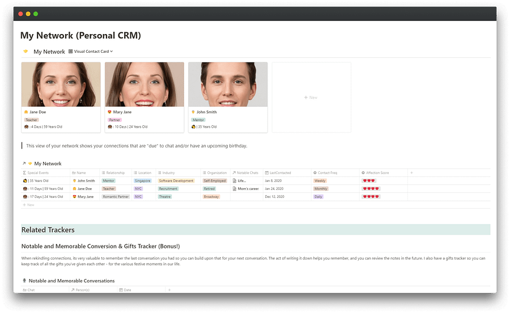Screen dimensions: 510x313
Task: Click the microphone icon beside Notable and Memorable Conversations
Action: point(24,281)
